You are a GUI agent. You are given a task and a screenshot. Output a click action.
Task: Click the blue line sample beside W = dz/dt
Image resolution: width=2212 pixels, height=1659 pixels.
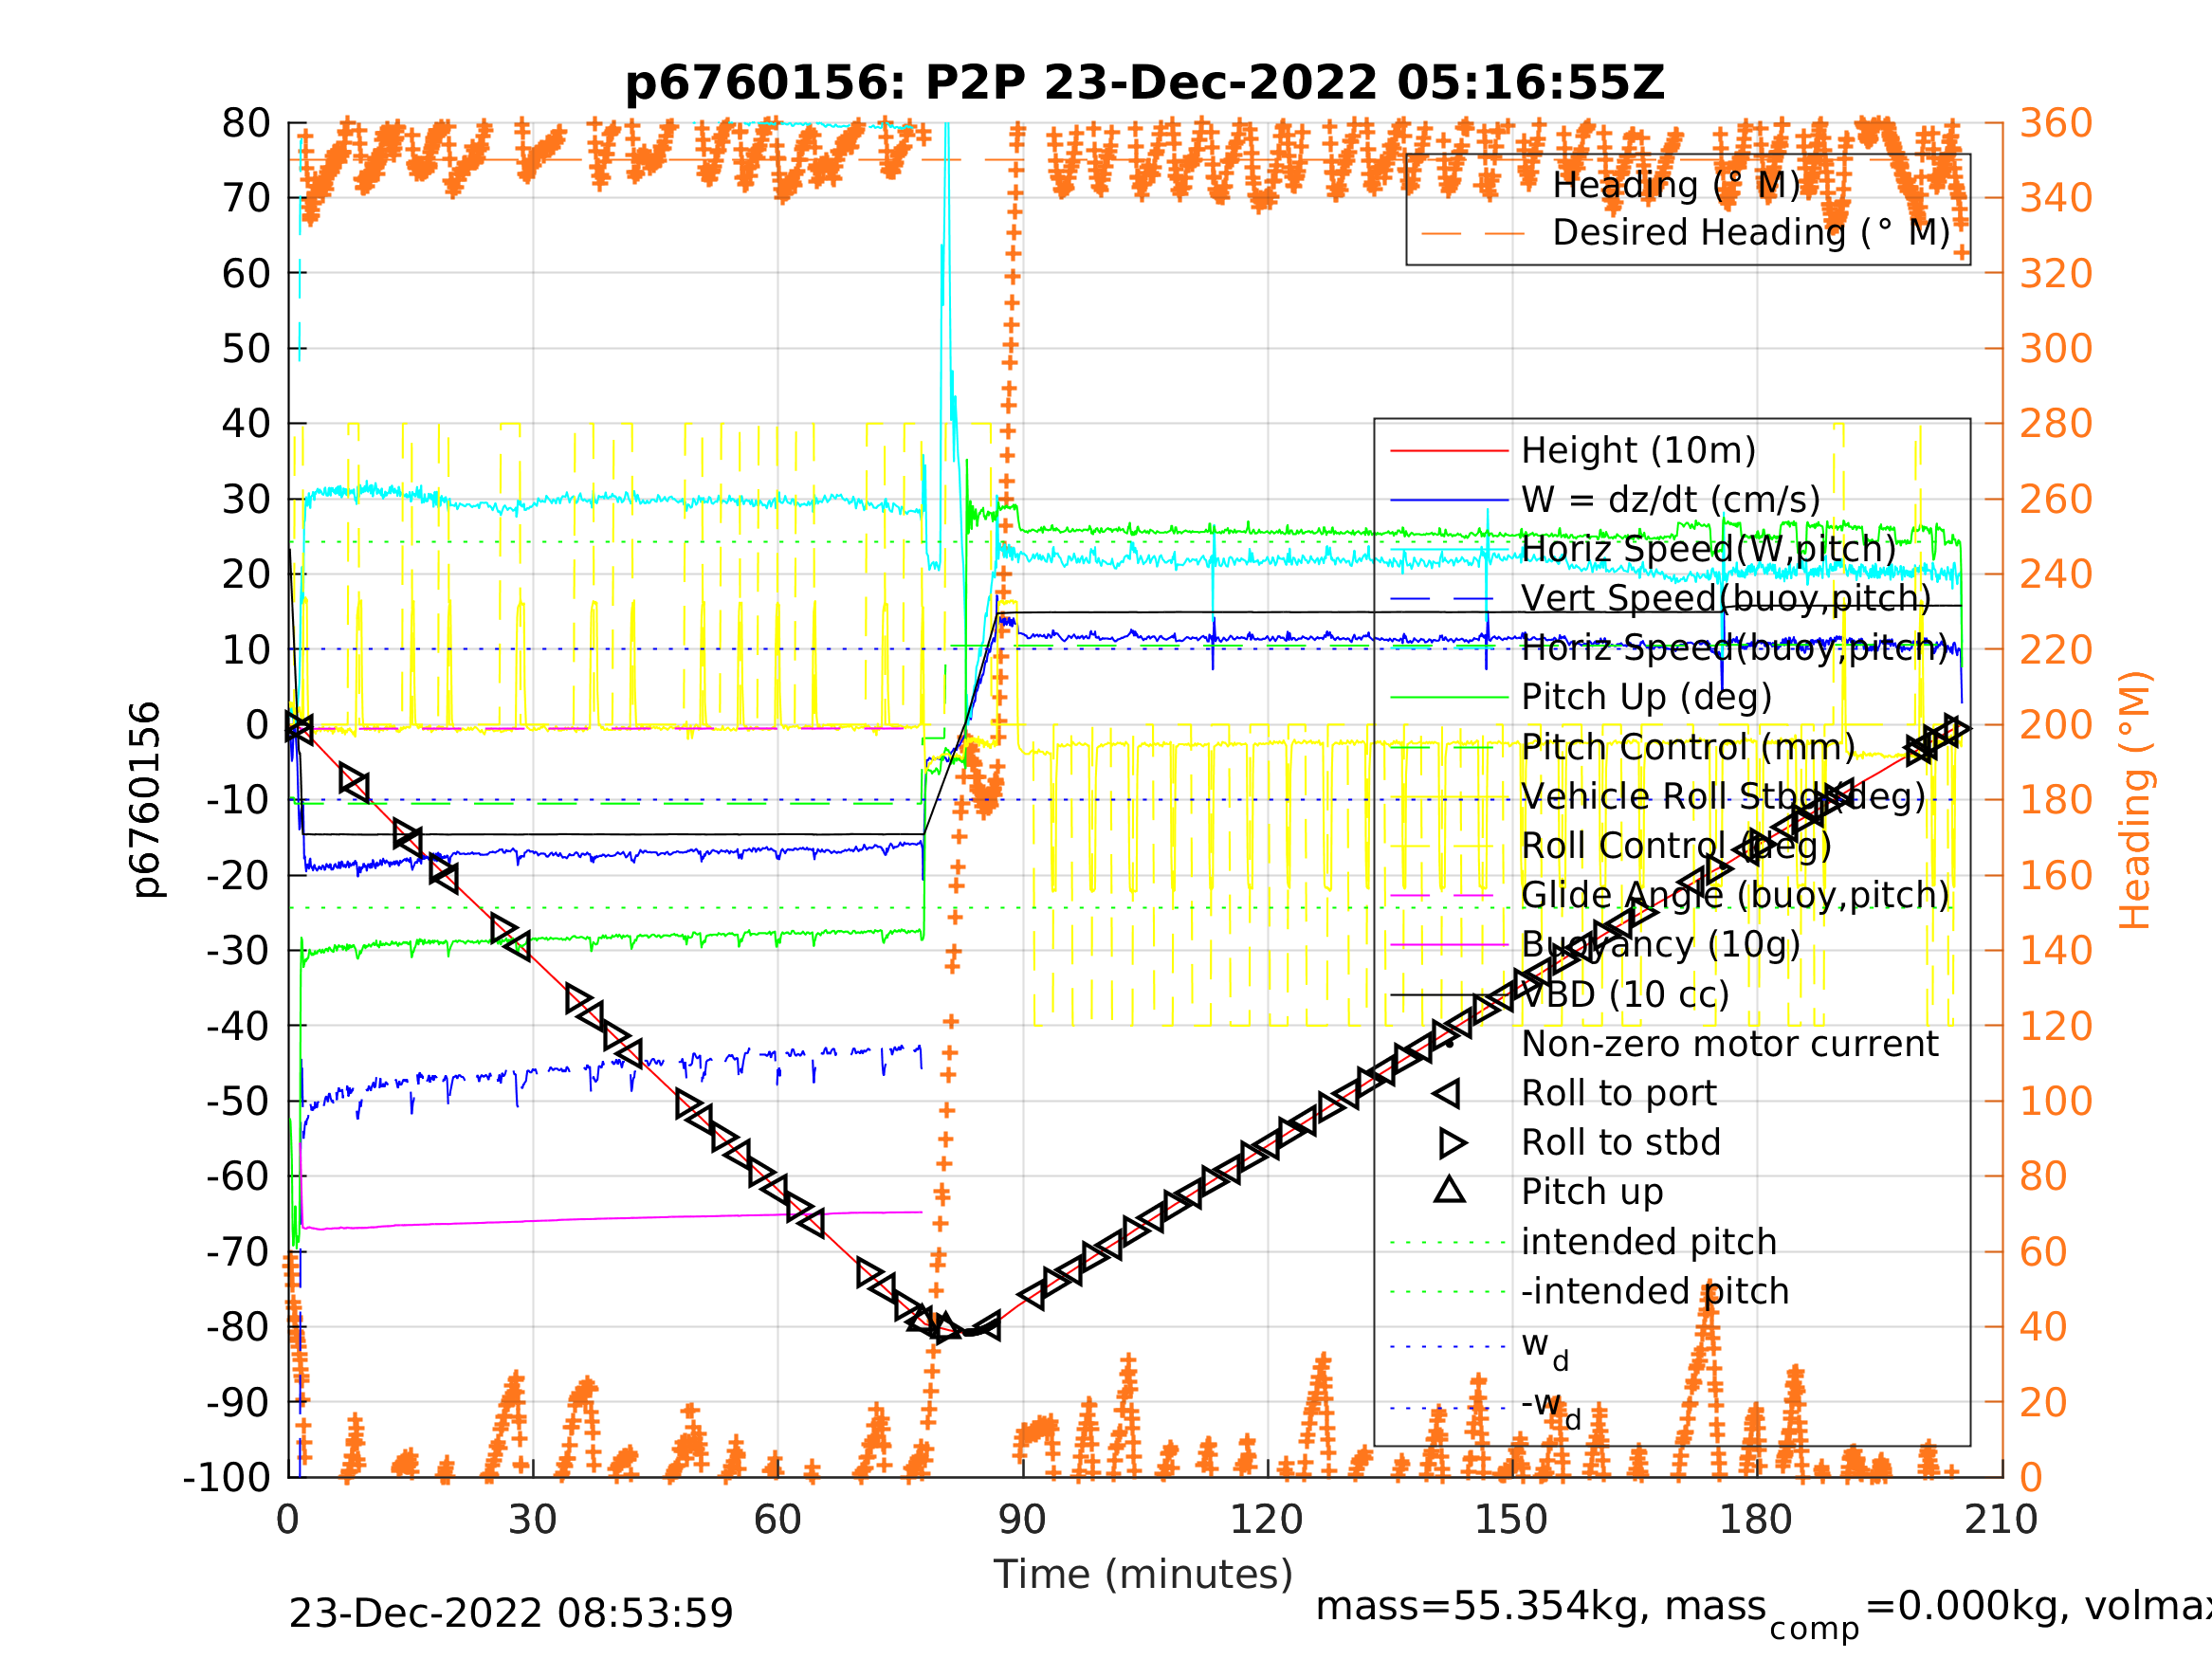pos(1449,500)
